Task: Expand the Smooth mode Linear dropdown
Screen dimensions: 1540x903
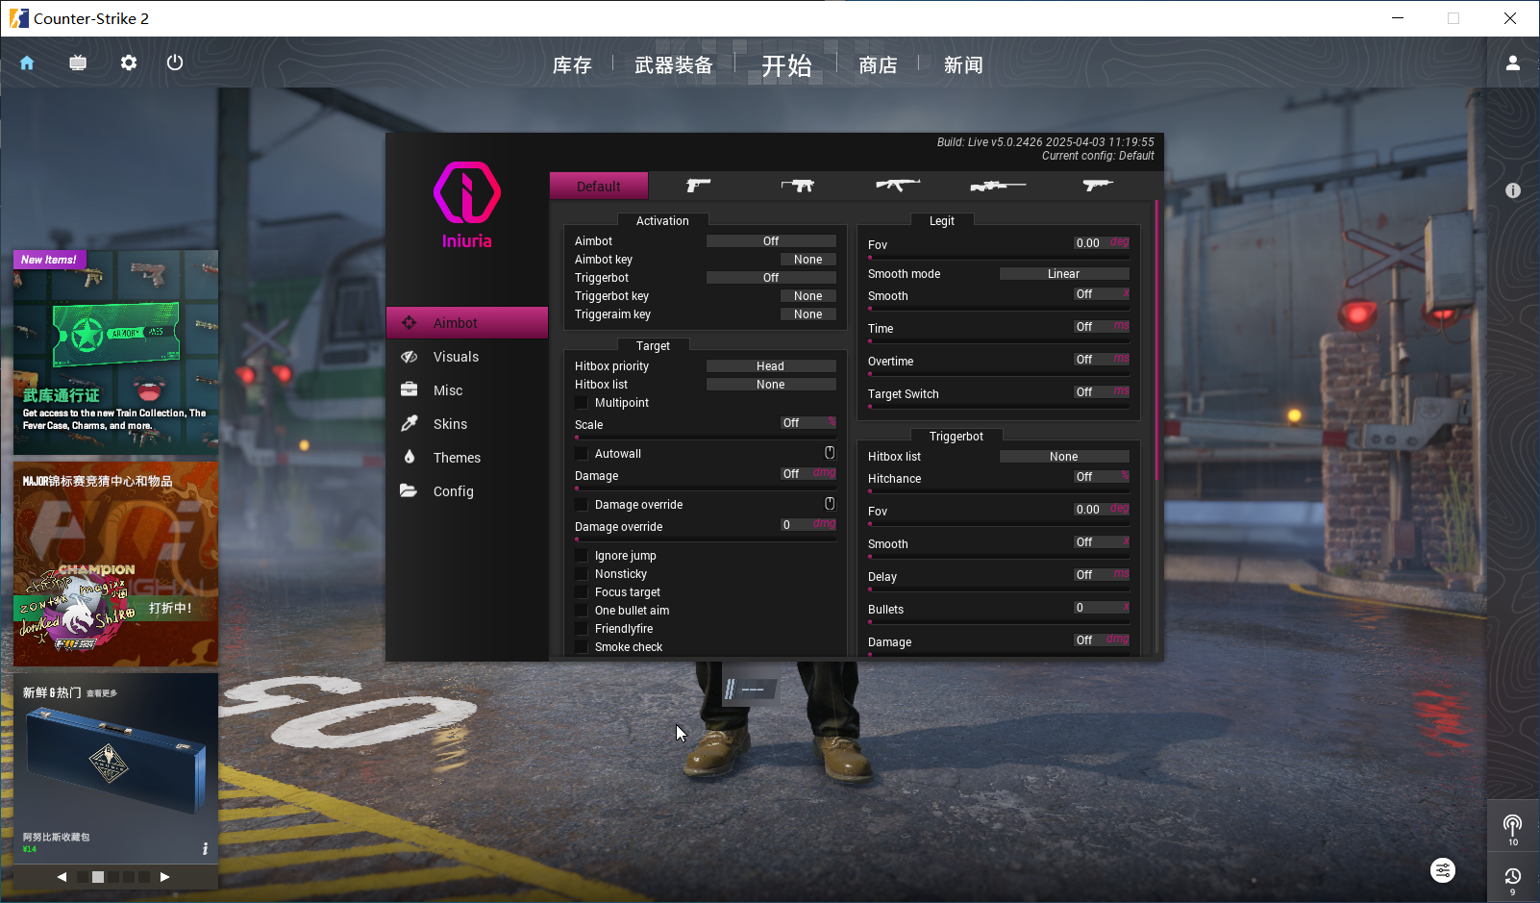Action: (1063, 274)
